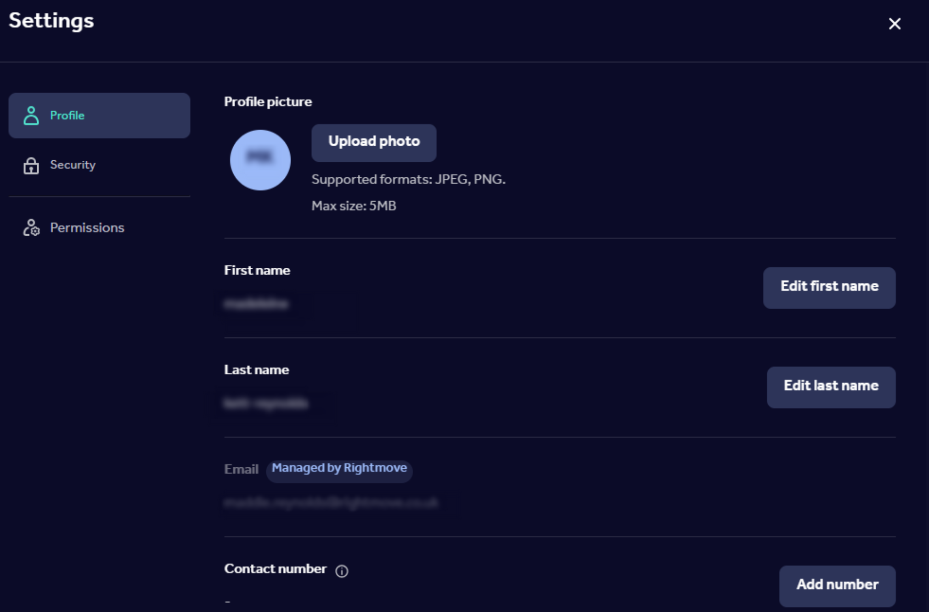Click the blurred last name value
The image size is (929, 612).
tap(266, 403)
